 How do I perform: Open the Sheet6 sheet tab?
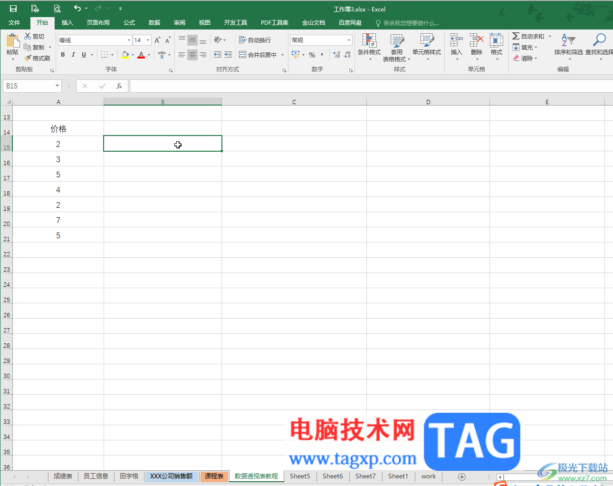coord(333,476)
